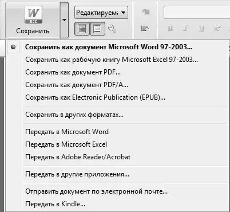Apply underline with the U icon

click(x=201, y=29)
